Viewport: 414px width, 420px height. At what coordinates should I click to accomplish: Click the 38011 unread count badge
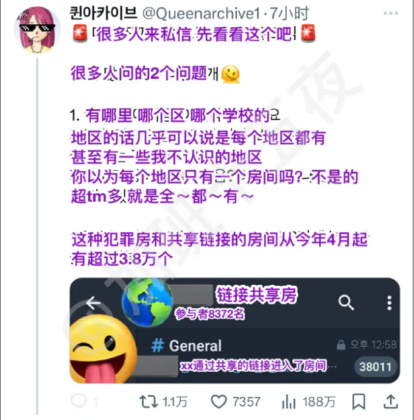[376, 366]
